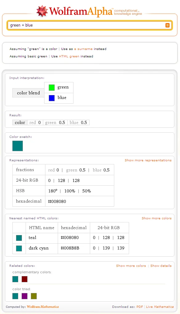
Task: Open Show details for related colors
Action: tap(161, 266)
